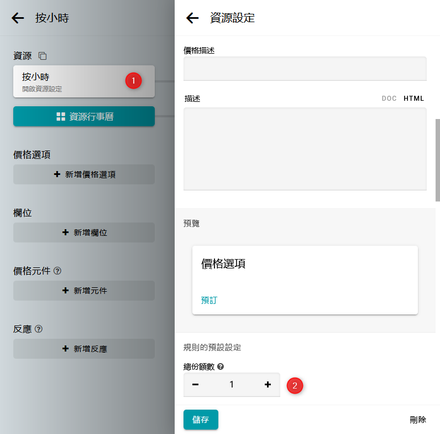Click the help icon beside 總份額數

pos(221,366)
